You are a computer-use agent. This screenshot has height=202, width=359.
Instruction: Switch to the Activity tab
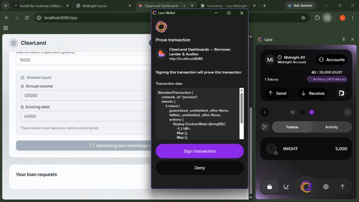[331, 127]
